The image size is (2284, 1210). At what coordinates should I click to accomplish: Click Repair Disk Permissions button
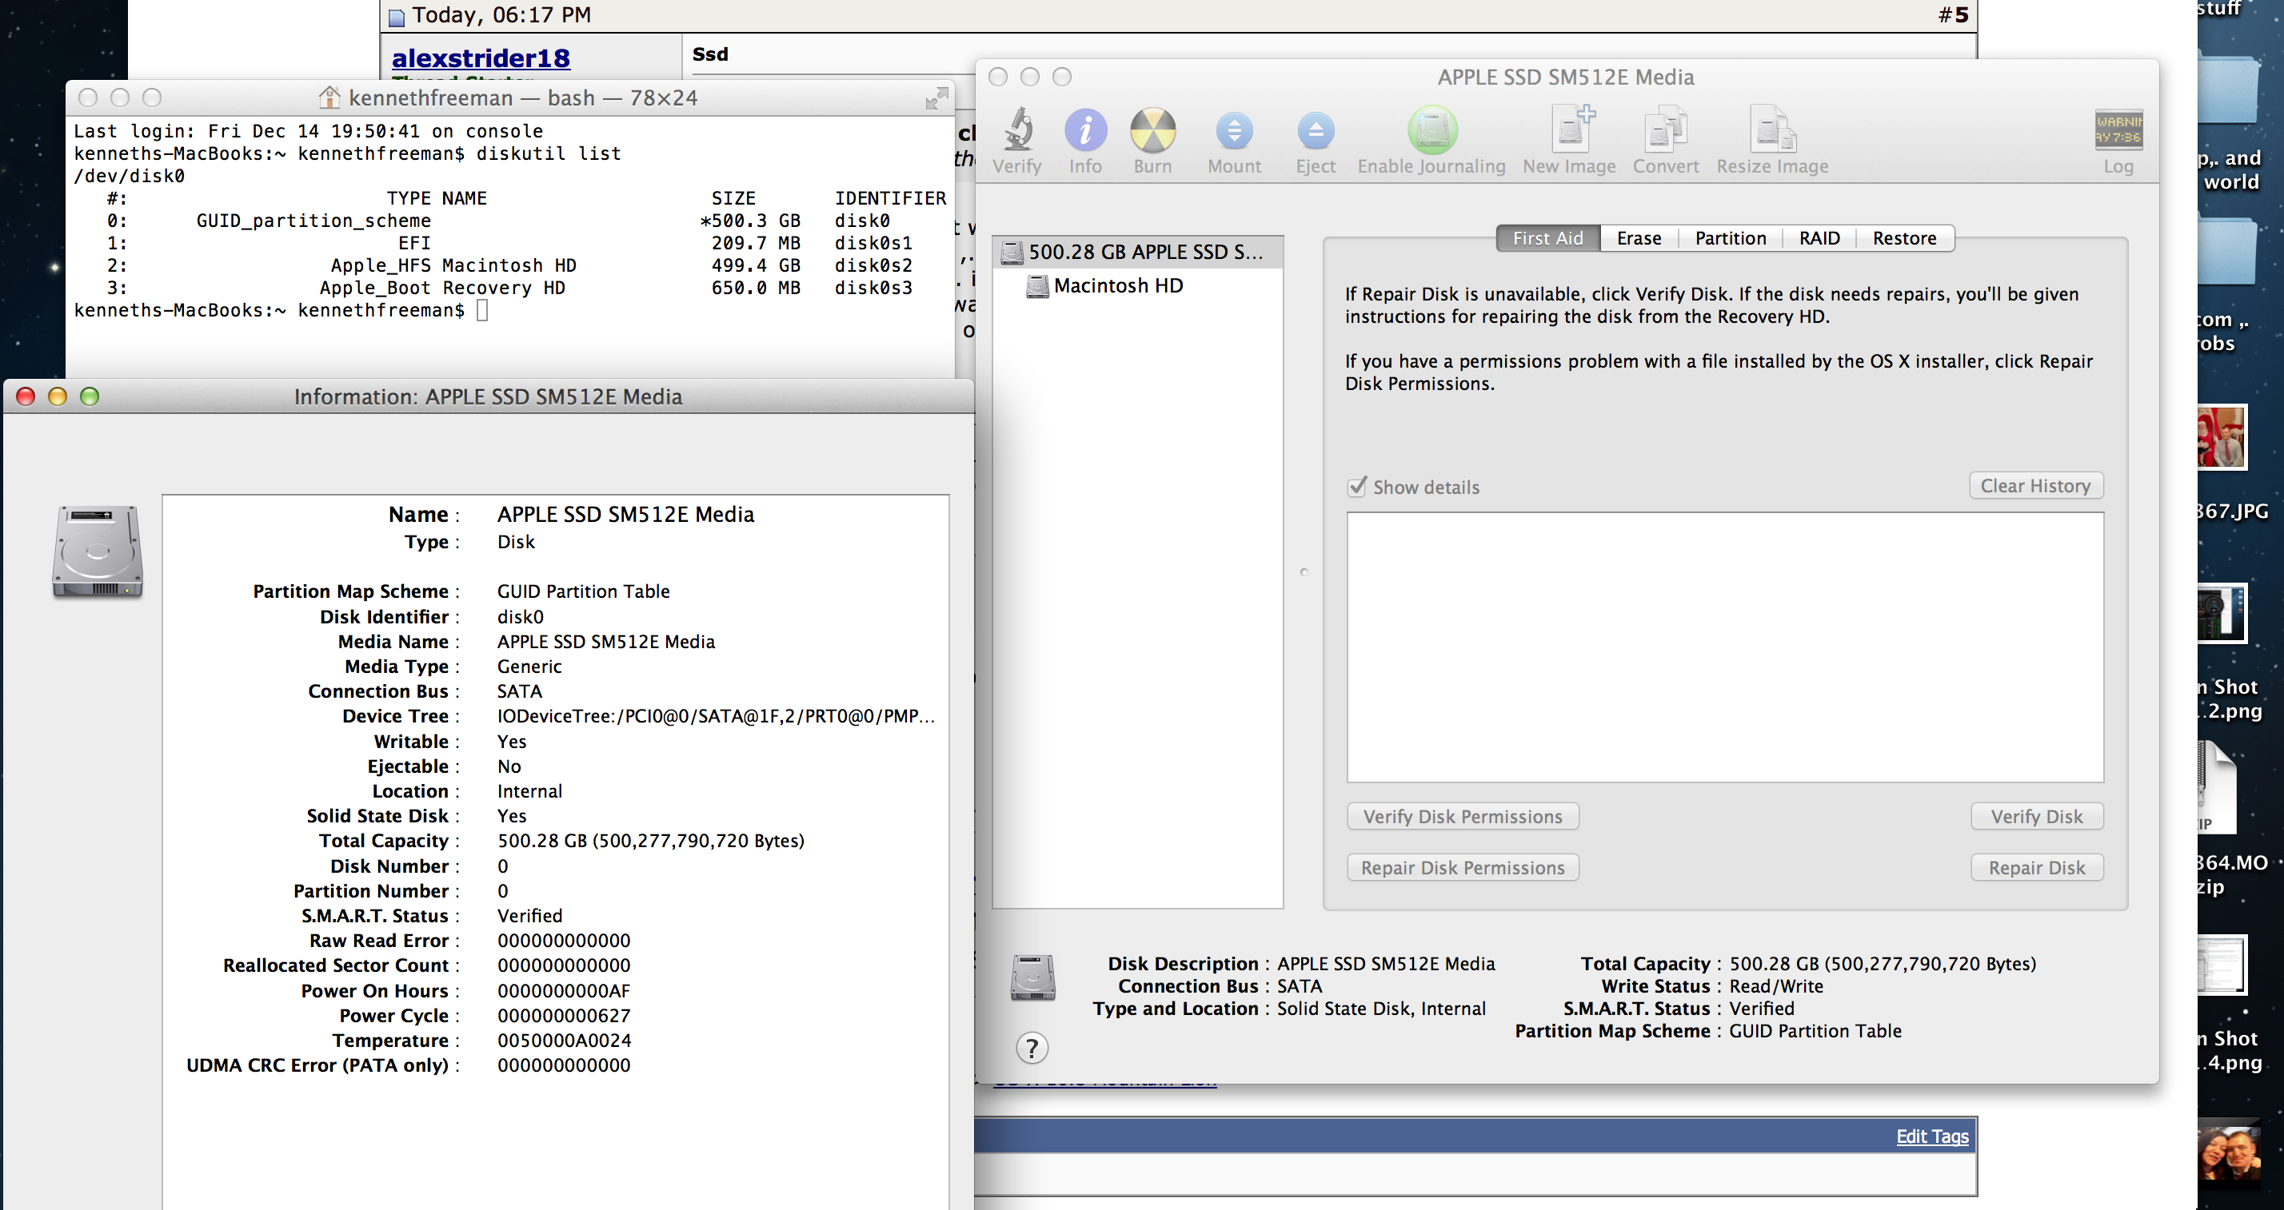[1462, 868]
